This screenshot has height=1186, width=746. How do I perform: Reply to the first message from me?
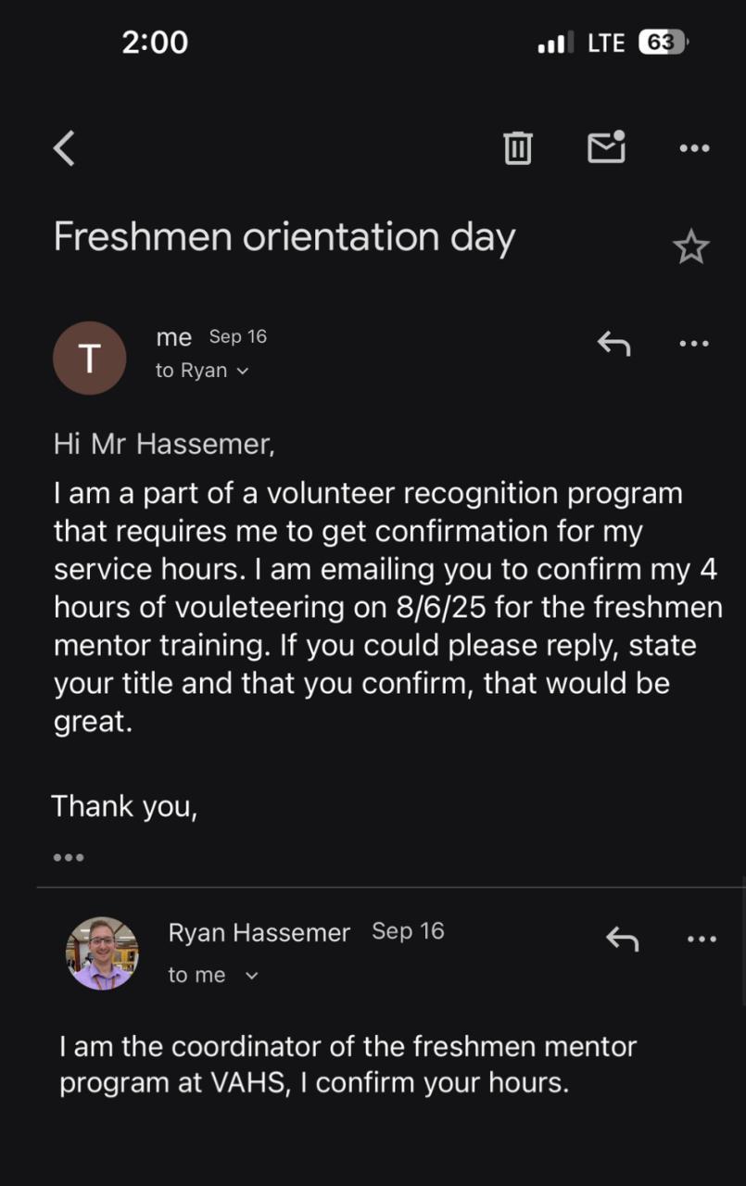[x=613, y=344]
